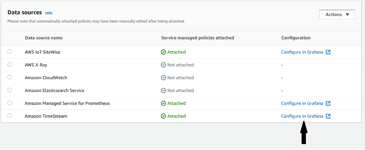This screenshot has height=150, width=365.
Task: Select the Amazon TimeStream radio button
Action: 9,115
